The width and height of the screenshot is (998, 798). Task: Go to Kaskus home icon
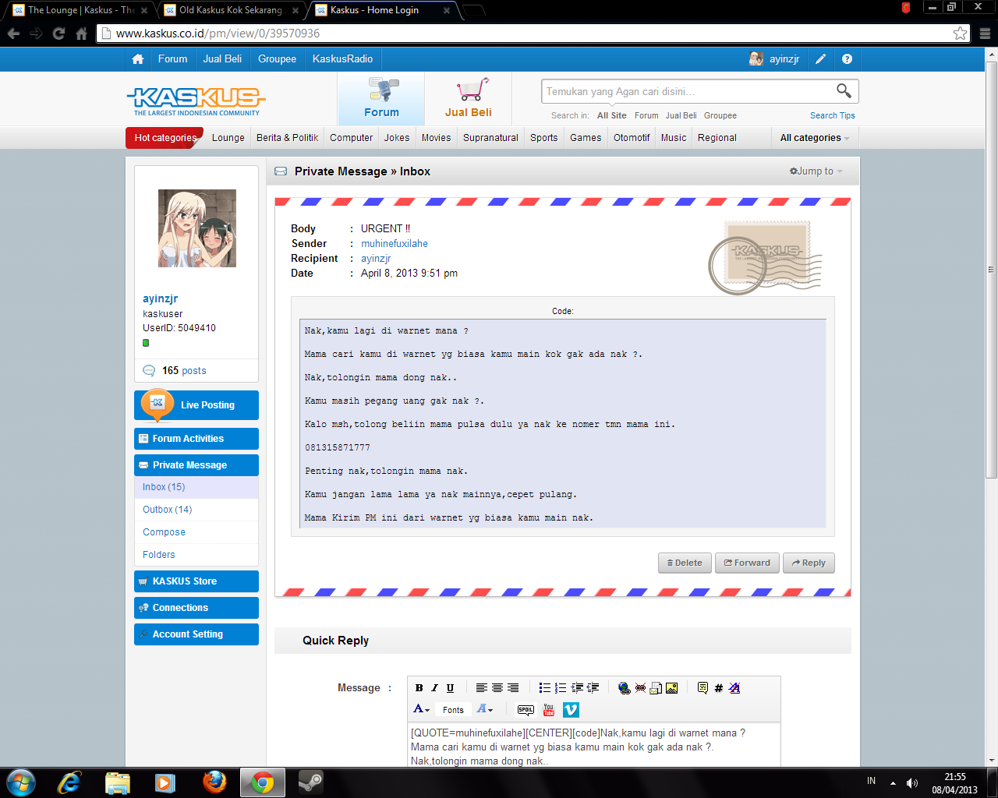138,59
